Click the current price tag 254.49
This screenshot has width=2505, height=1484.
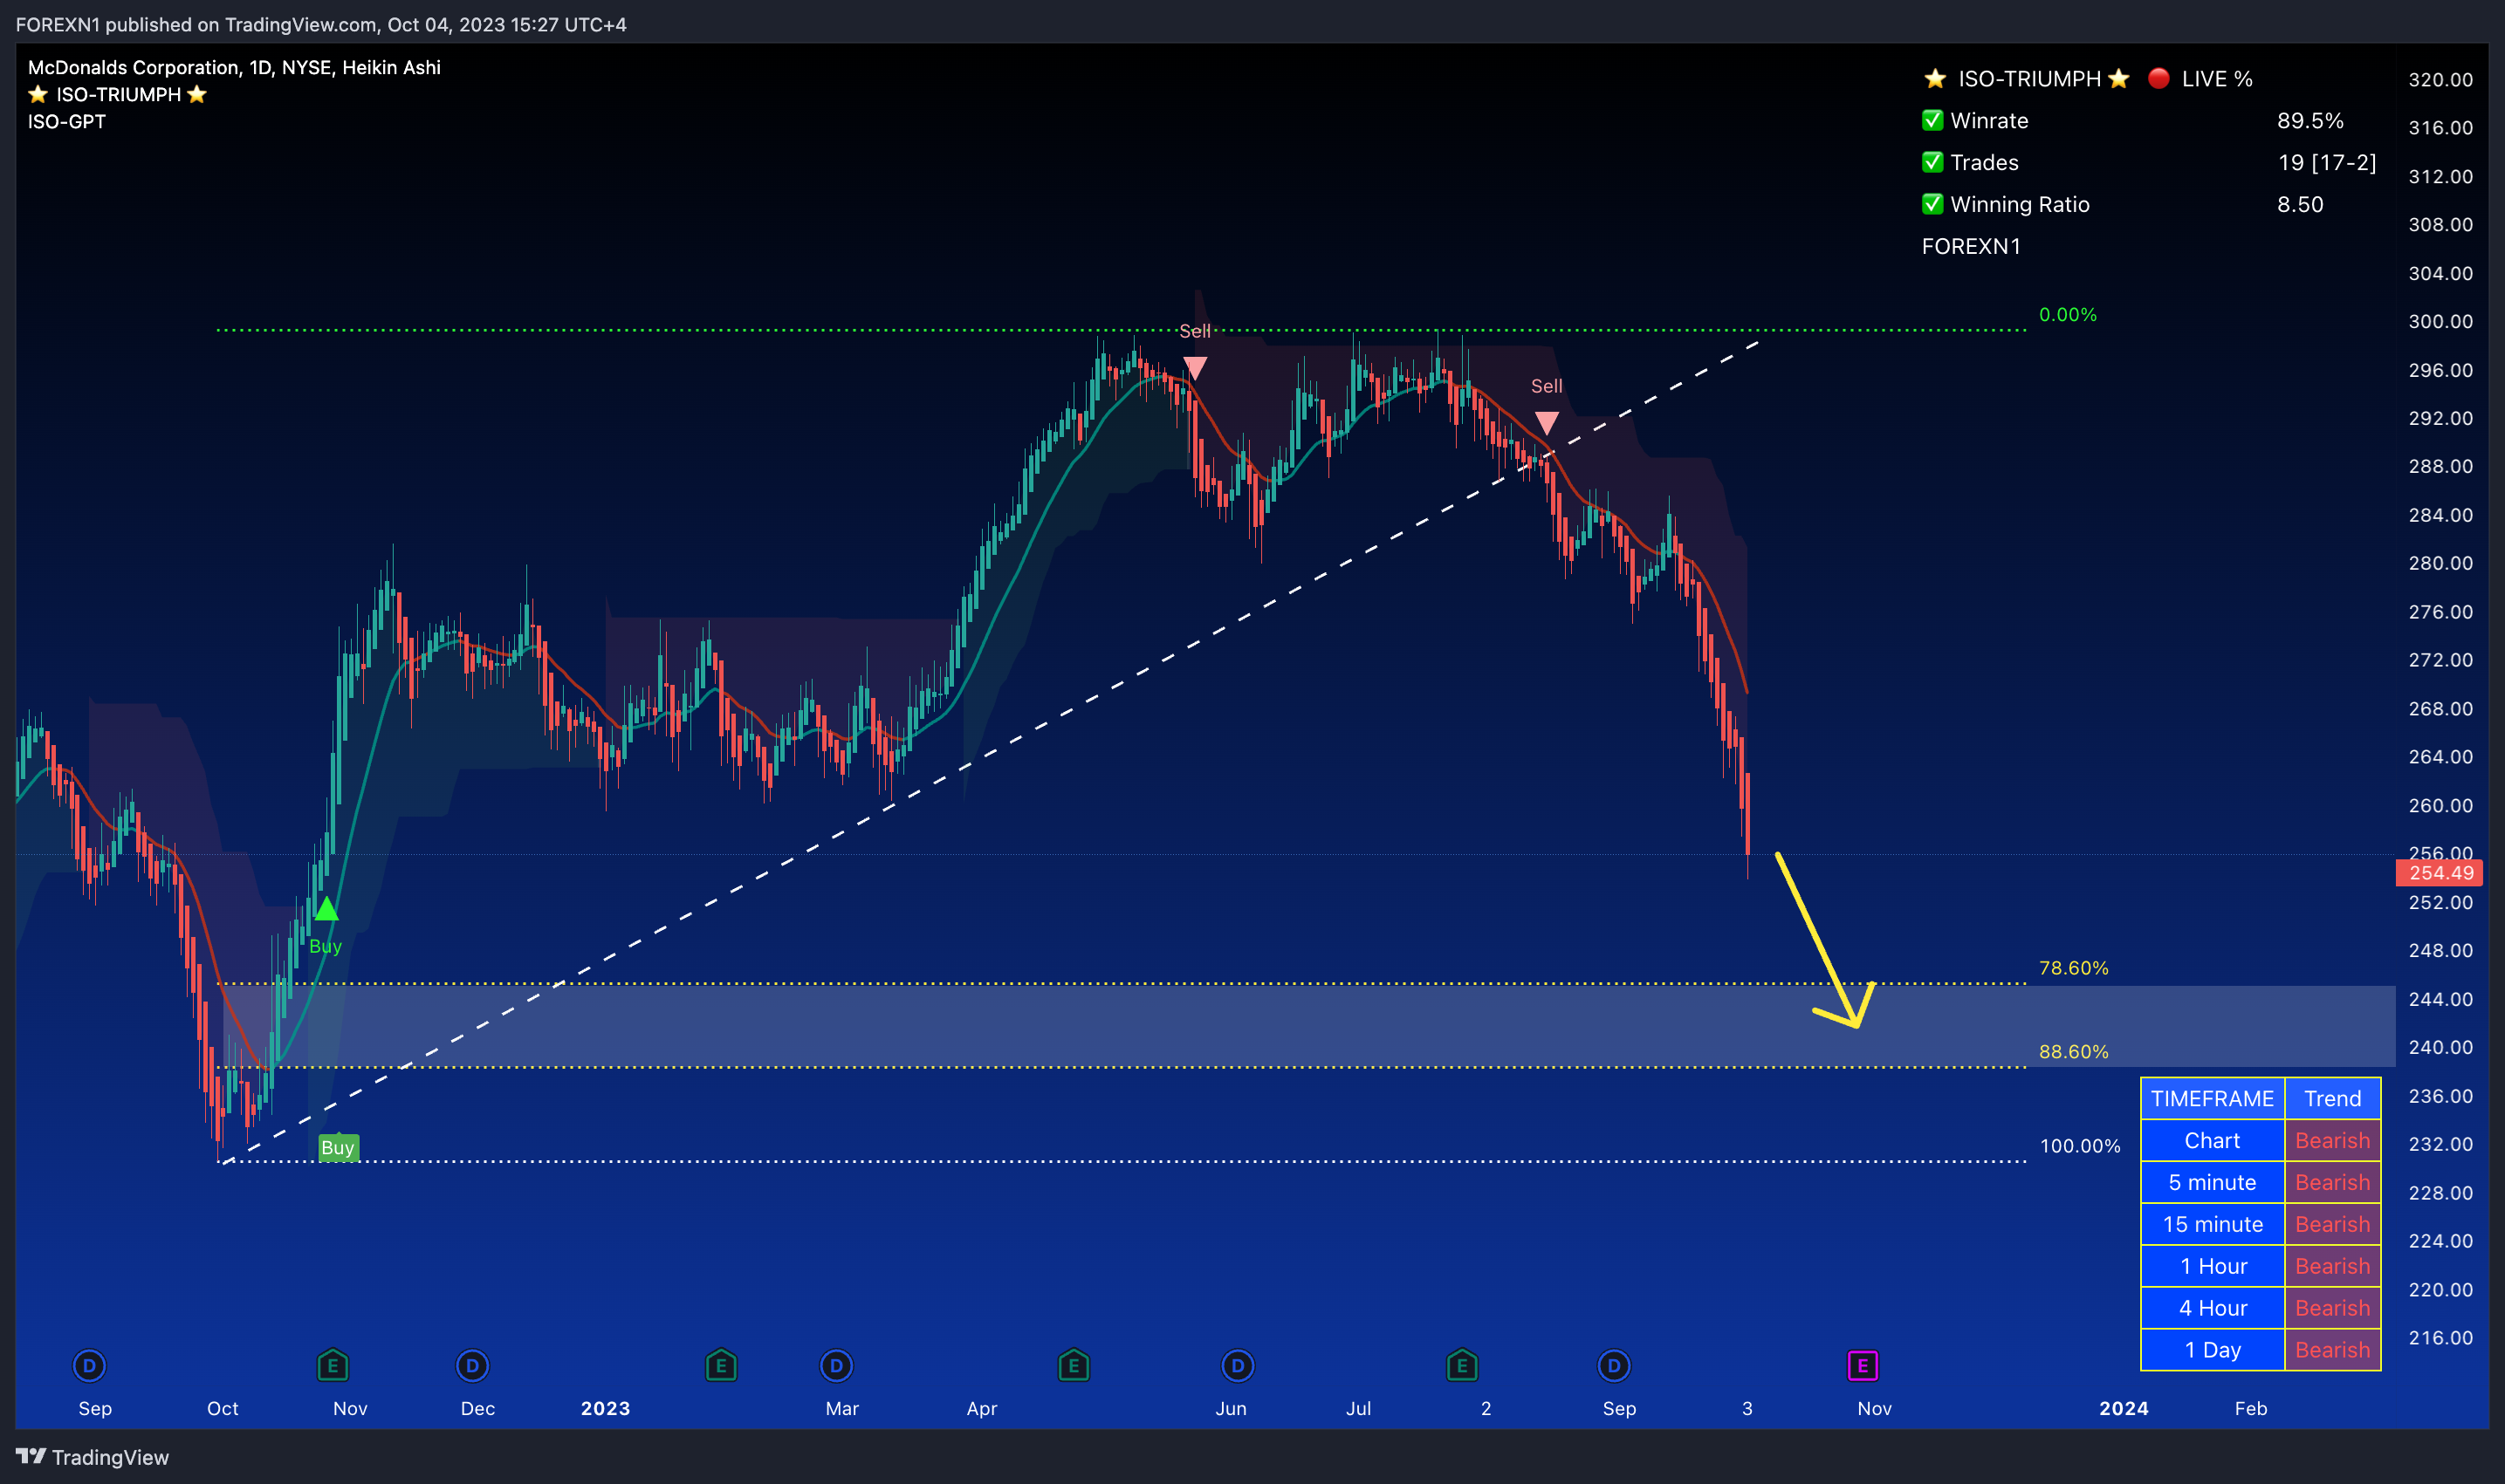pyautogui.click(x=2439, y=873)
